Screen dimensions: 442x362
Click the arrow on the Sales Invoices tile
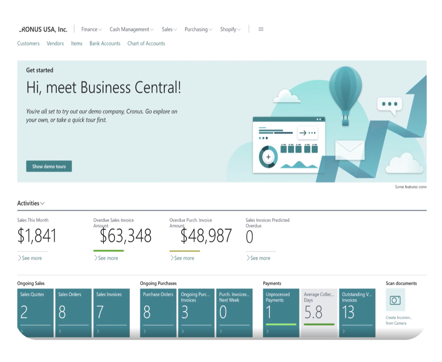(x=98, y=331)
